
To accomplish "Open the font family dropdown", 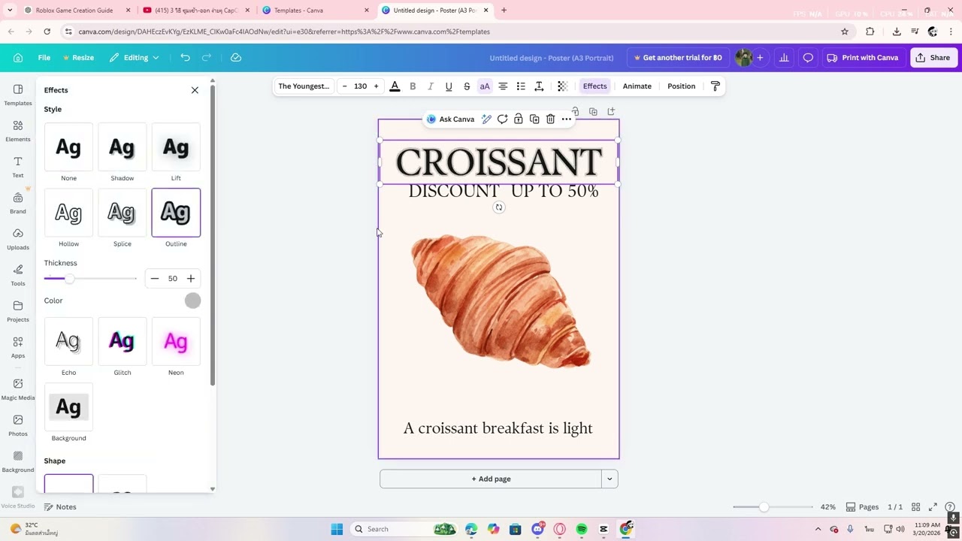I will pyautogui.click(x=304, y=86).
